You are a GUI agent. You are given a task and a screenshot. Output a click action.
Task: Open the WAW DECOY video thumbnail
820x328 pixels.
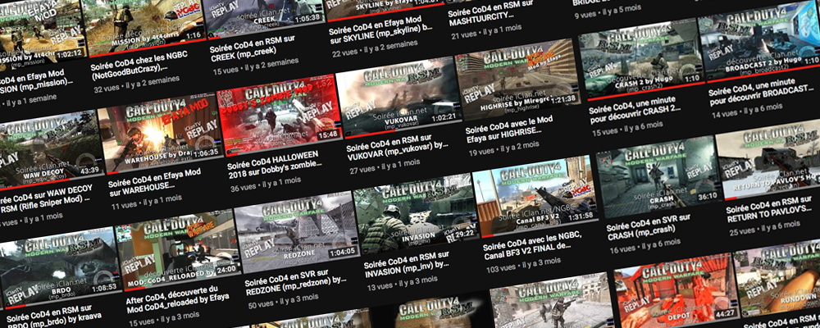coord(49,149)
